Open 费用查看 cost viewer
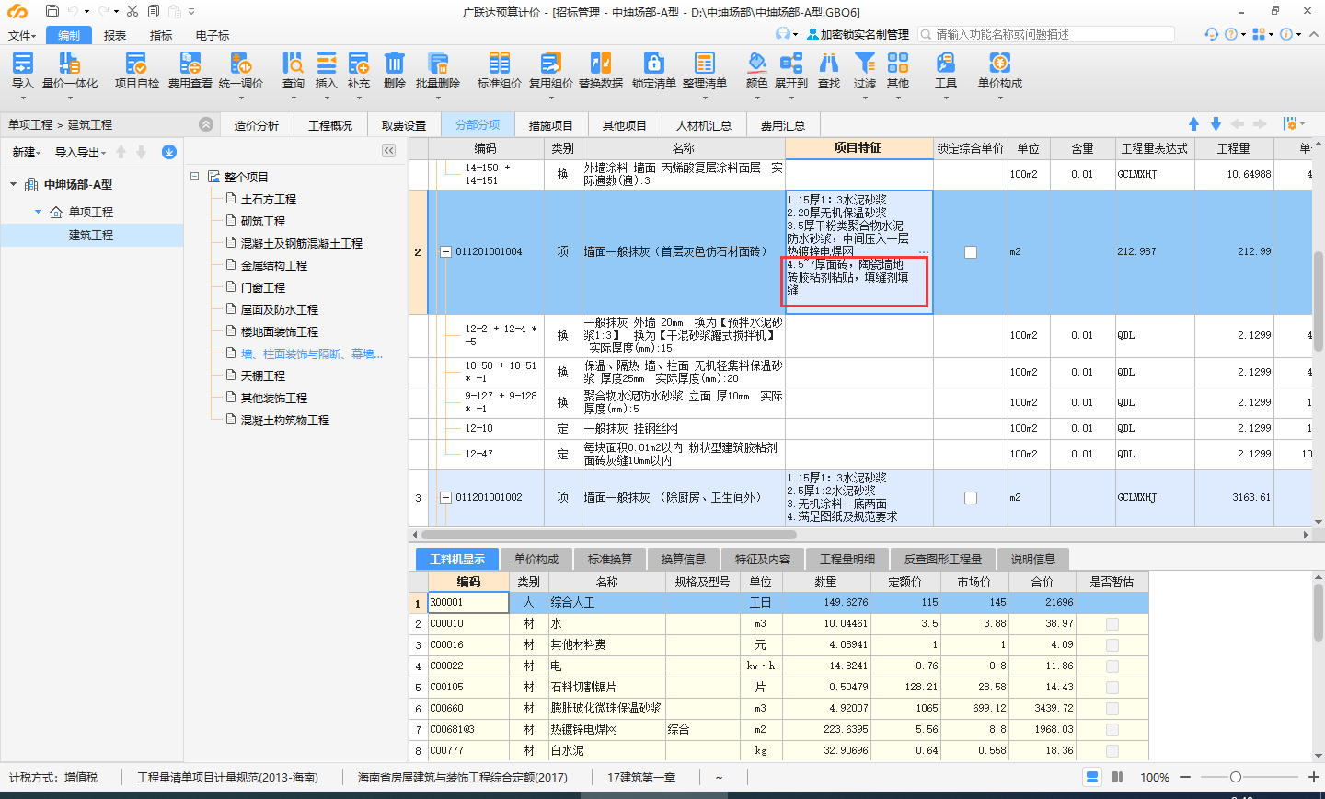This screenshot has height=799, width=1325. (190, 70)
